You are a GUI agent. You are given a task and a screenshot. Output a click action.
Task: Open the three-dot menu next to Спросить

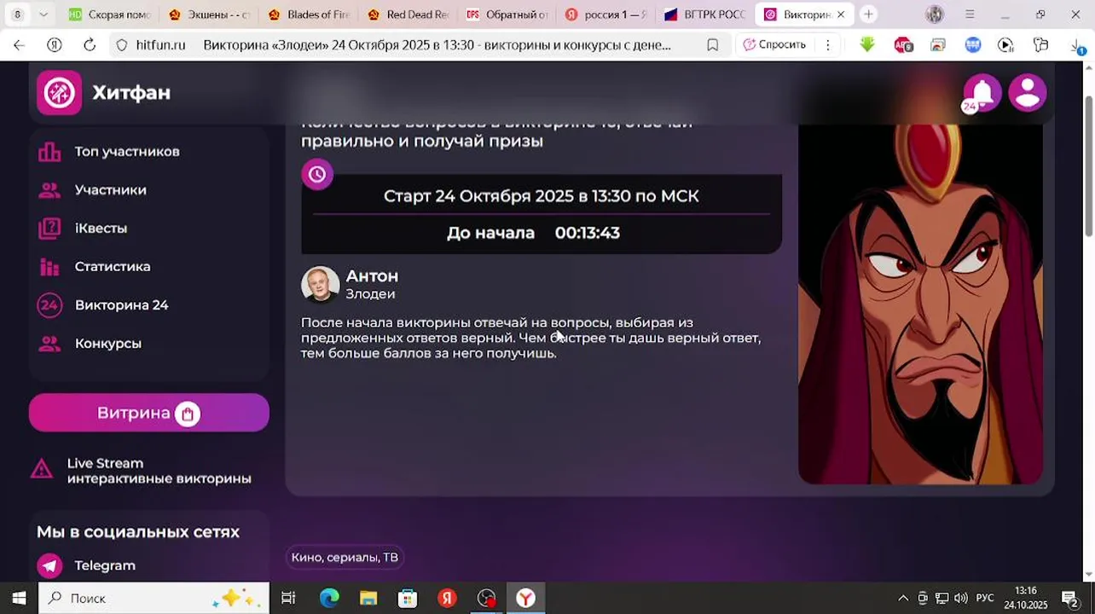[827, 45]
